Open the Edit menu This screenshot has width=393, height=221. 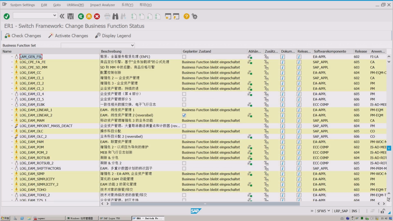pyautogui.click(x=44, y=5)
